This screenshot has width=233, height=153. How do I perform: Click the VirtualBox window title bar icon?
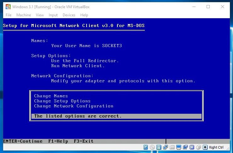pos(8,7)
